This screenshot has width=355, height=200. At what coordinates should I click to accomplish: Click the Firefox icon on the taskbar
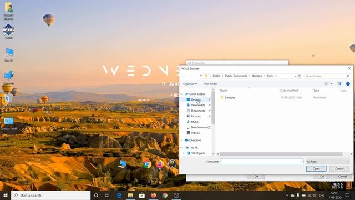pyautogui.click(x=154, y=195)
